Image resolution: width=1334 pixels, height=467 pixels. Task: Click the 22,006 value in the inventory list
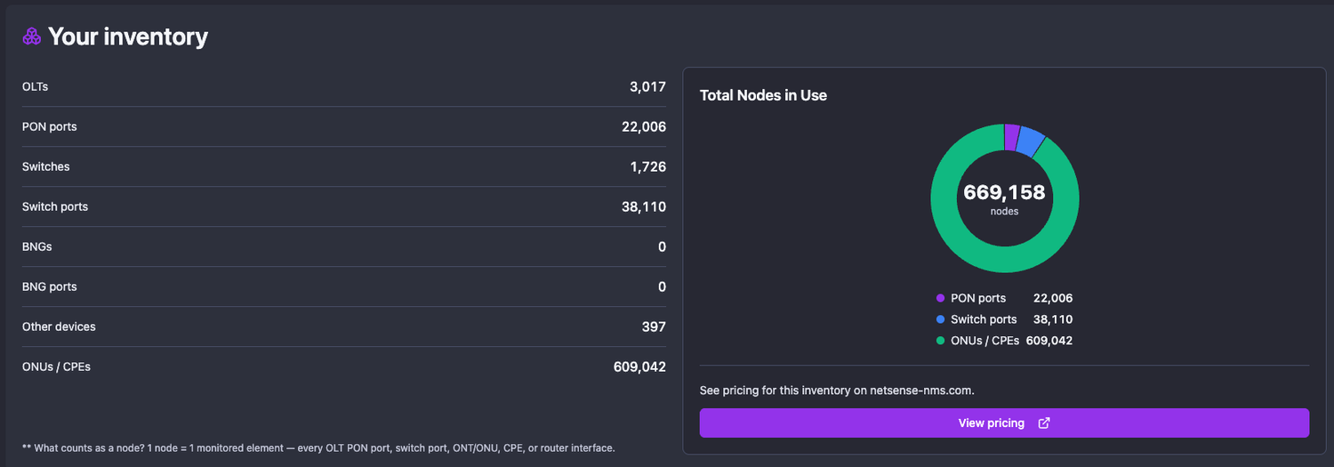(x=644, y=127)
